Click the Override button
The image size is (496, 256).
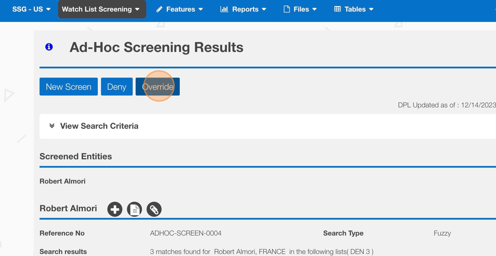click(x=158, y=87)
